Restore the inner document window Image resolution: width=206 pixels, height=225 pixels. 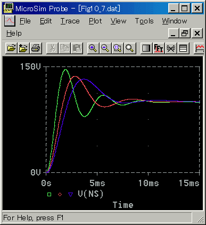[185, 33]
